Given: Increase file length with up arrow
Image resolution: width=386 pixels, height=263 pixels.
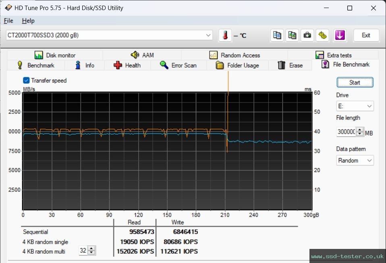Looking at the screenshot, I should 360,129.
